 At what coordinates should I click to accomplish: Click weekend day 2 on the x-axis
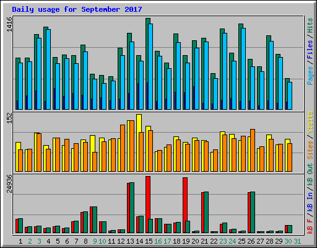coord(30,241)
